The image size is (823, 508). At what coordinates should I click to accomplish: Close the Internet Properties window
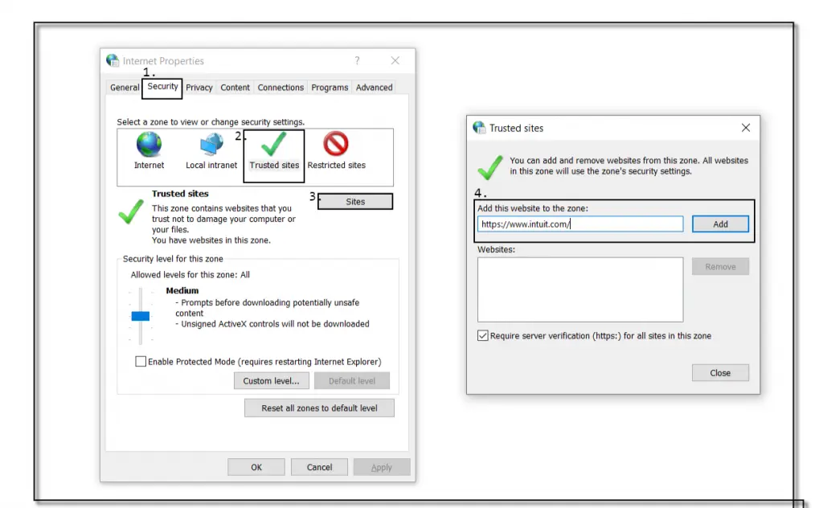[395, 60]
